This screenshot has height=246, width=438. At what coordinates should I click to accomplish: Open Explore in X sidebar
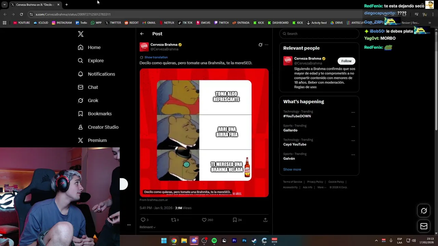pos(91,60)
